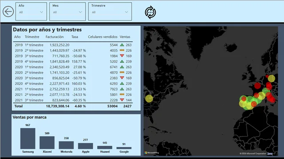
Task: Click the 967 data label above Samsung
Action: (x=28, y=125)
